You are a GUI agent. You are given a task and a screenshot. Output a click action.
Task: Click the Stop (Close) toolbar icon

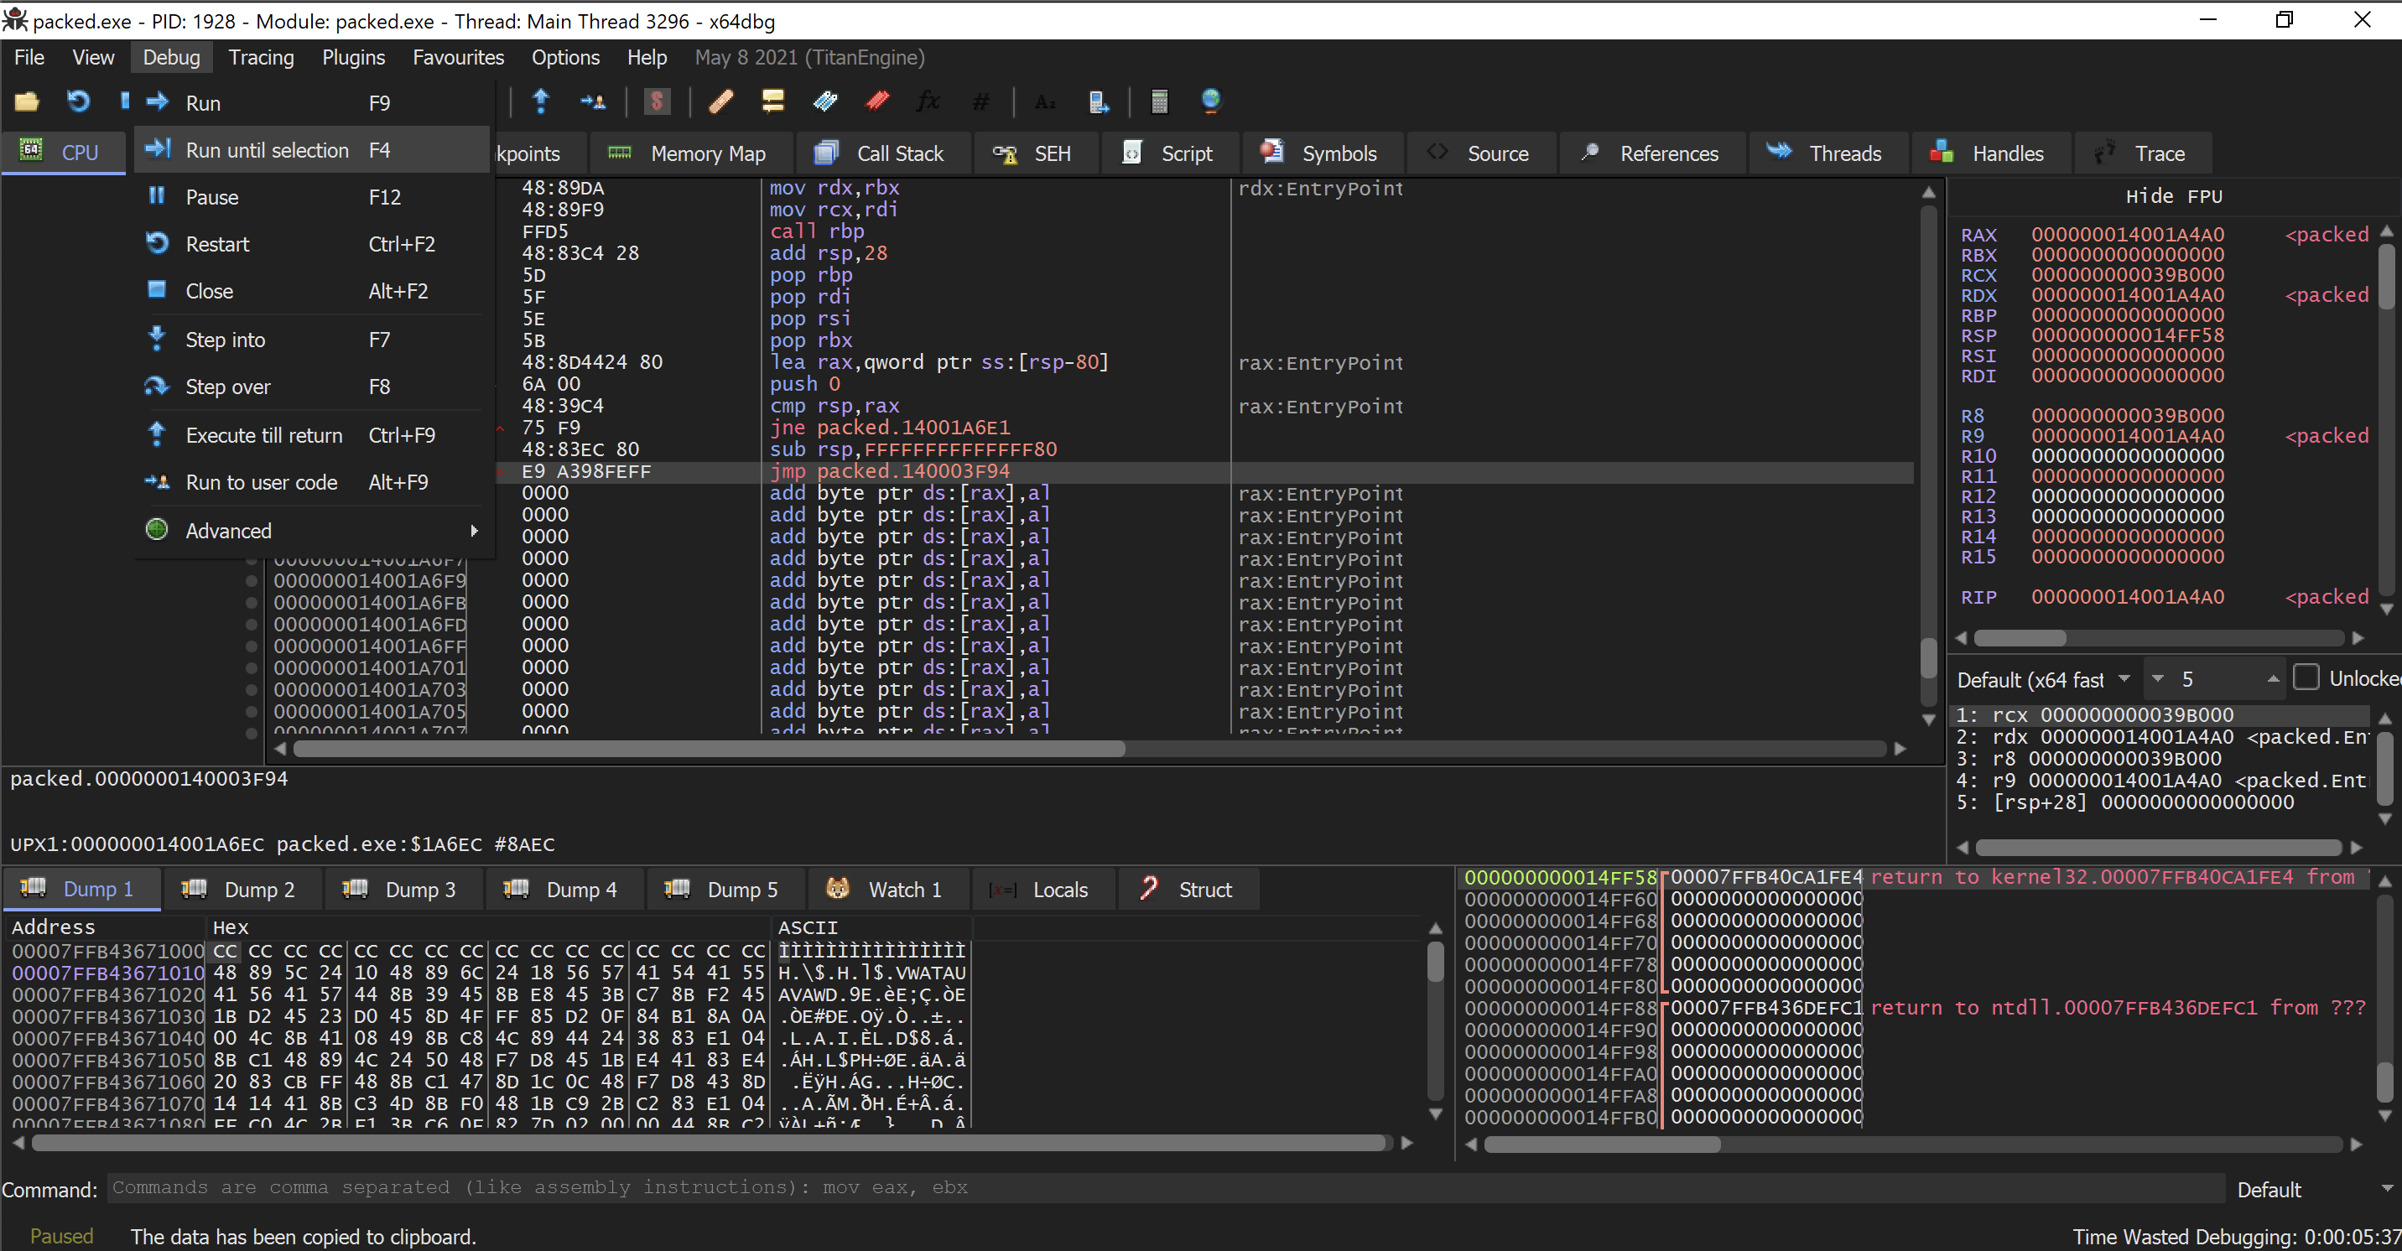(x=124, y=101)
